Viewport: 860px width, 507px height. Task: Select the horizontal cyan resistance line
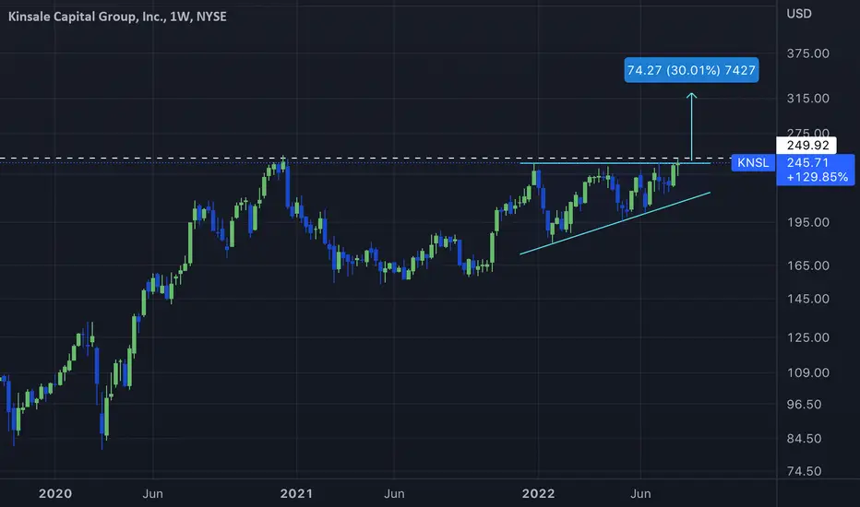[615, 163]
